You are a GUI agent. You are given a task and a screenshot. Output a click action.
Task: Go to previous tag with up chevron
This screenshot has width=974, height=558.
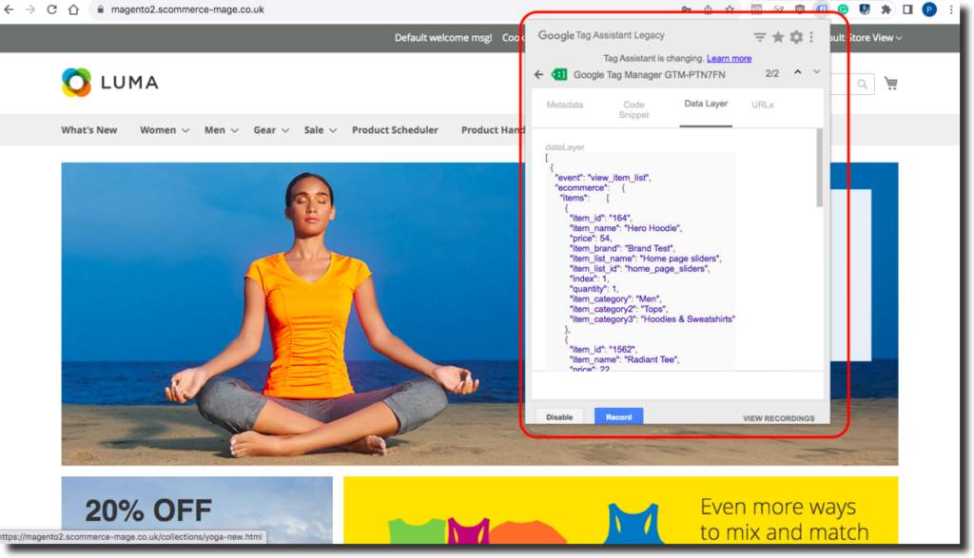pos(797,72)
